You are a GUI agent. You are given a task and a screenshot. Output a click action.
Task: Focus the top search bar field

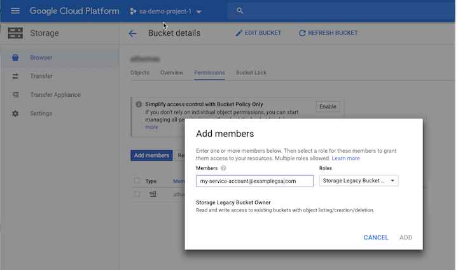click(x=341, y=11)
